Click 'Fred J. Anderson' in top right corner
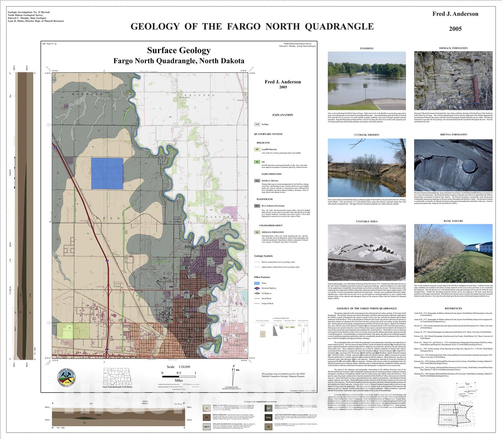 coord(455,14)
